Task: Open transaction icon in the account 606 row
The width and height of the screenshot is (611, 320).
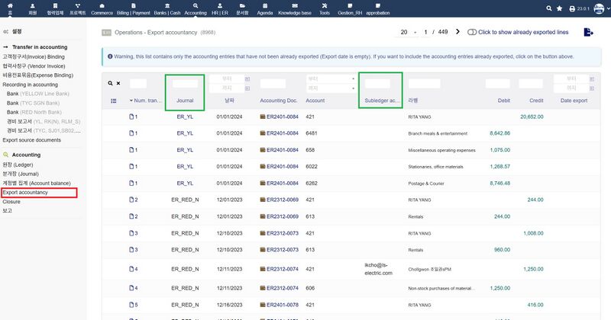Action: pyautogui.click(x=131, y=288)
